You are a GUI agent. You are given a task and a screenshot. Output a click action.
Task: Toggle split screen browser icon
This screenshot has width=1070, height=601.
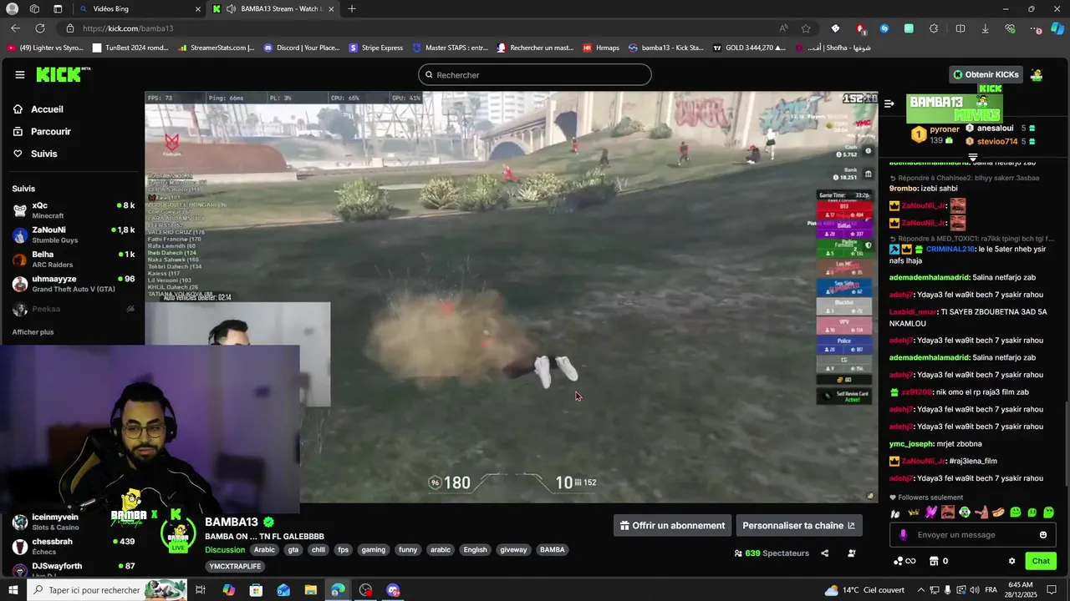960,28
